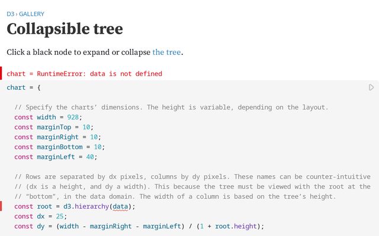Click the width value 928 in the code

(x=75, y=117)
